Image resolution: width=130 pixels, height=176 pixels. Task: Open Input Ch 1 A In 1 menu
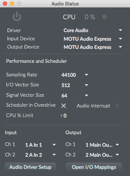point(40,145)
